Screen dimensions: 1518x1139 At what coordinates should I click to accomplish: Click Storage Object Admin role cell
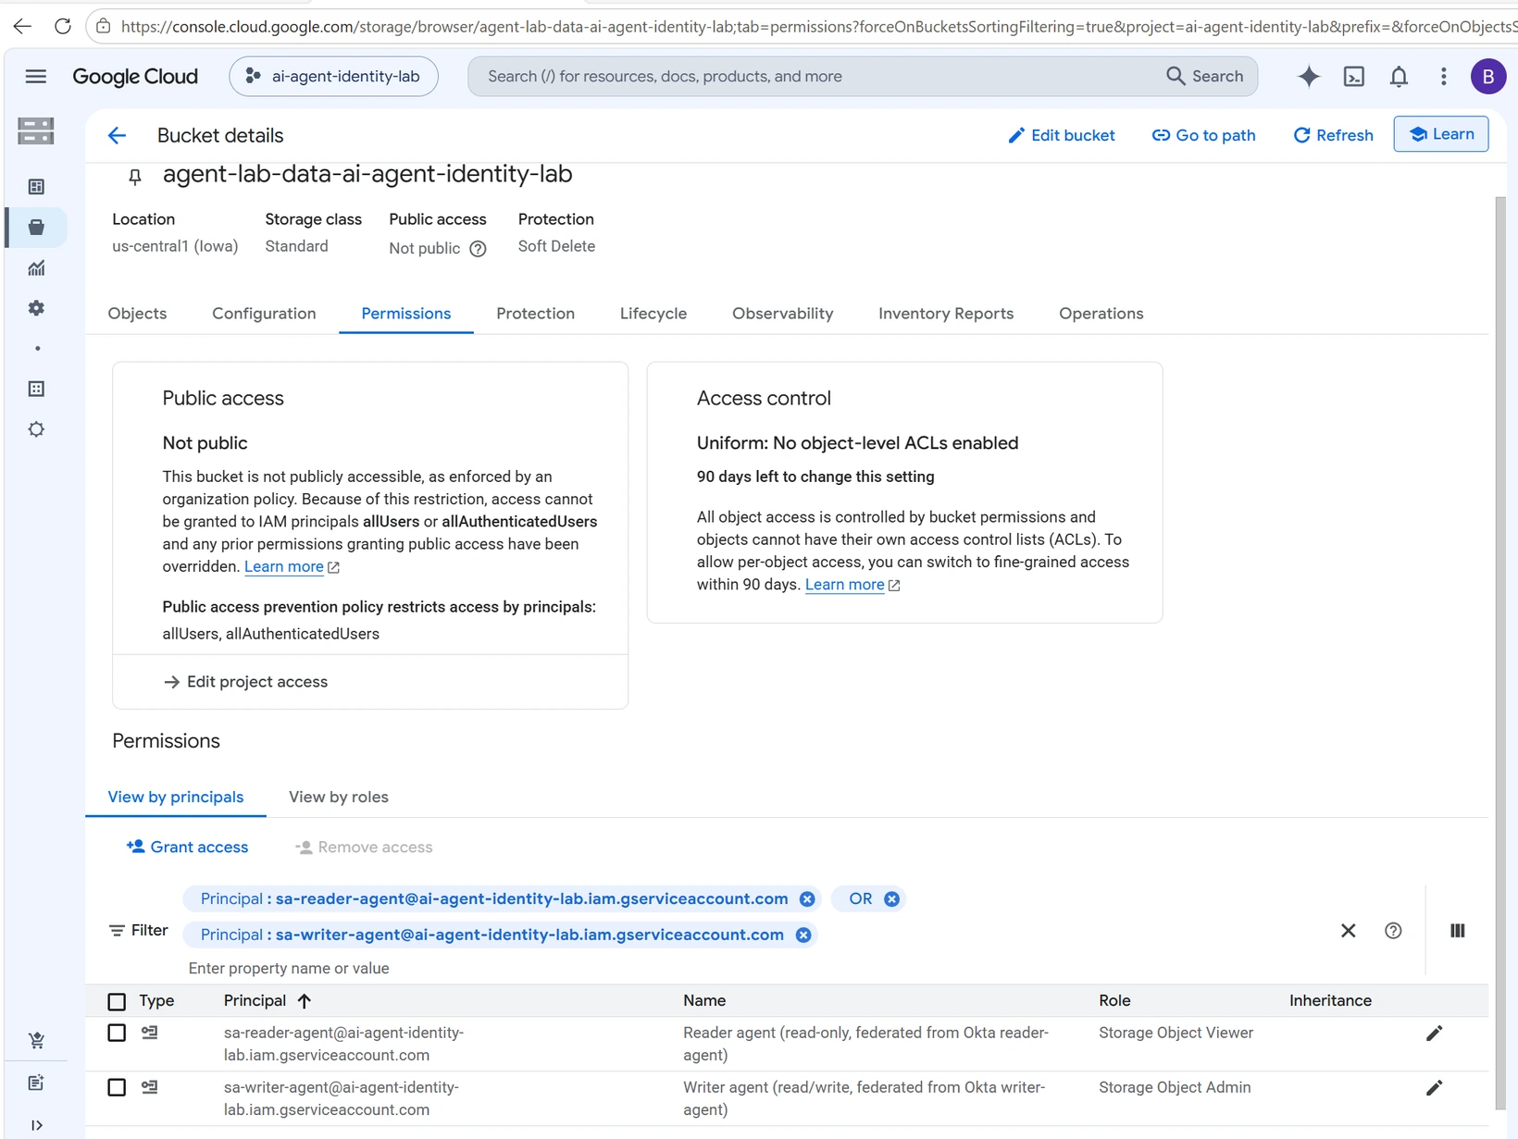pyautogui.click(x=1176, y=1088)
